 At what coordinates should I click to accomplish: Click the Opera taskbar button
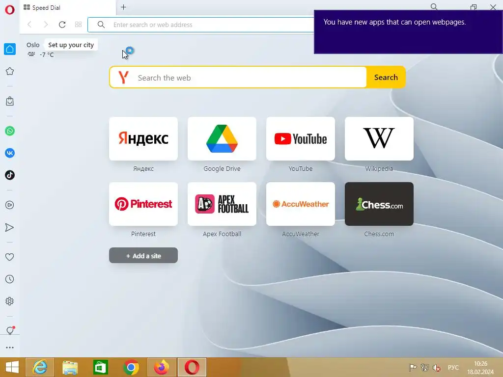192,367
